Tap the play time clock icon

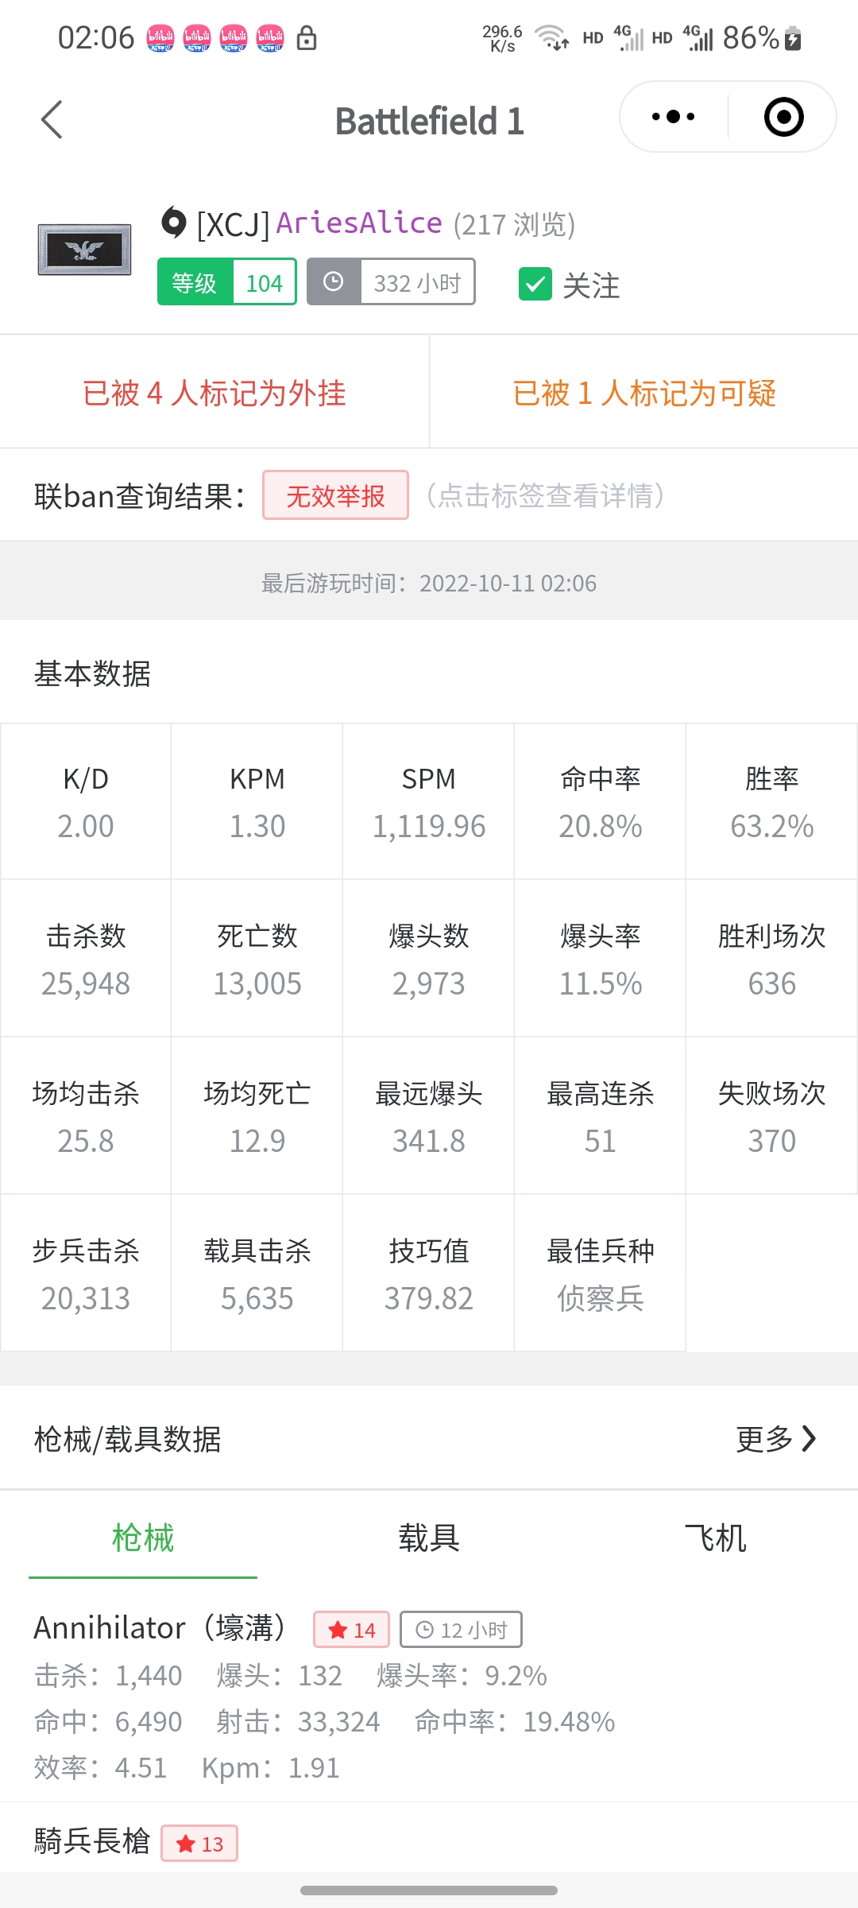coord(334,282)
